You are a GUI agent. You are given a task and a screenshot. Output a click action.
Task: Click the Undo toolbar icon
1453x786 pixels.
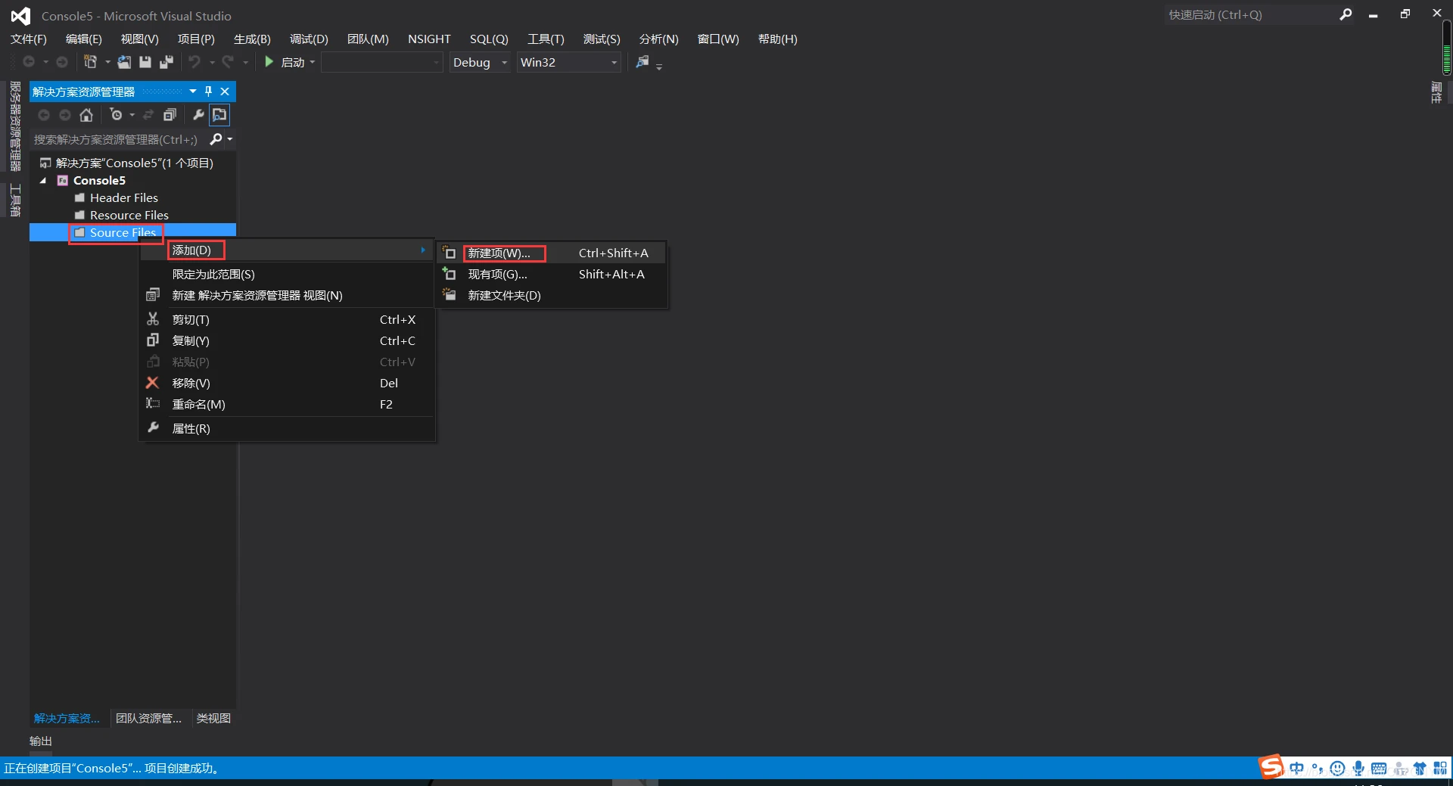(194, 62)
